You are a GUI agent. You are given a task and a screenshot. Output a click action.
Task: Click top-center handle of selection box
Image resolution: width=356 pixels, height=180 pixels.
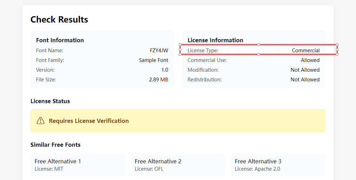pos(259,45)
